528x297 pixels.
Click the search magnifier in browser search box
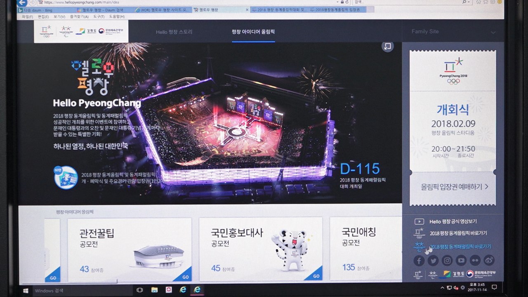pyautogui.click(x=465, y=2)
